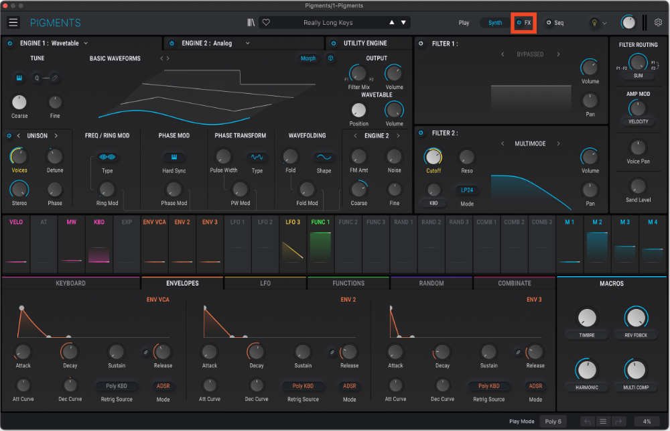Select the Phase Transform Type wave icon
This screenshot has height=431, width=670.
[x=257, y=157]
